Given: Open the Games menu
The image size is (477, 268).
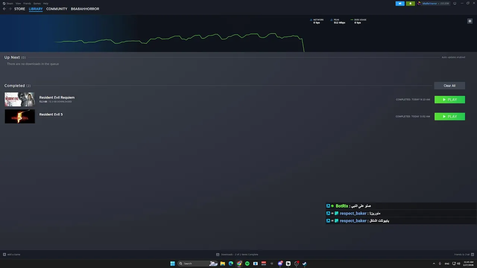Looking at the screenshot, I should 37,3.
